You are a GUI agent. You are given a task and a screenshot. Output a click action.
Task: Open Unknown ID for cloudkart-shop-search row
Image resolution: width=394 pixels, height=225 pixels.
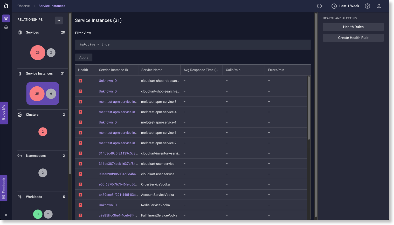108,91
